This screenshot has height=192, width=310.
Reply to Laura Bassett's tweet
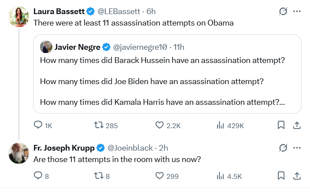[x=38, y=126]
